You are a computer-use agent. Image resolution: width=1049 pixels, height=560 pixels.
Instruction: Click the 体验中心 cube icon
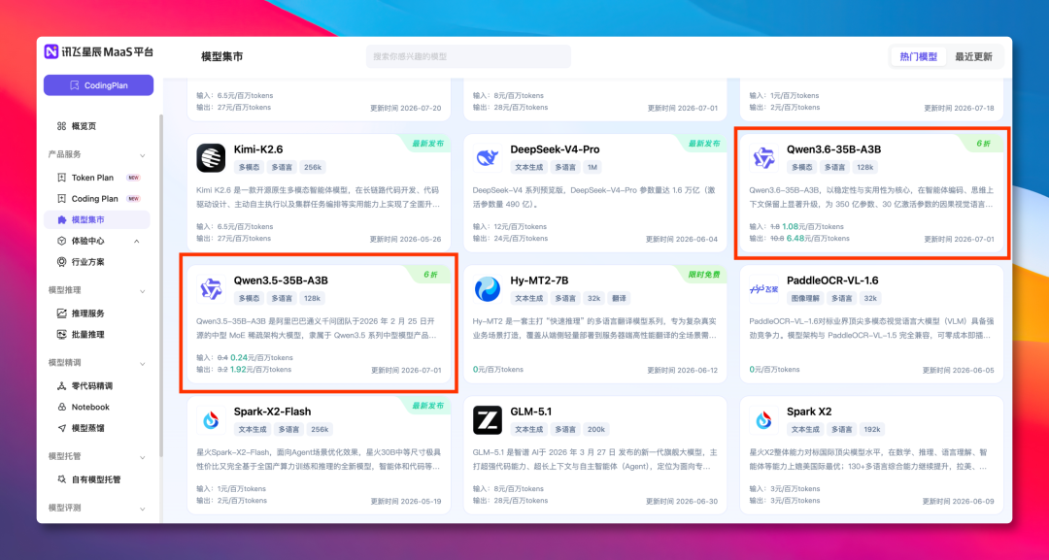click(61, 241)
